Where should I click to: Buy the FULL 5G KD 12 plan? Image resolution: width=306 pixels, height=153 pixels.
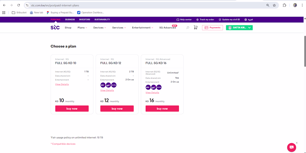pos(117,108)
